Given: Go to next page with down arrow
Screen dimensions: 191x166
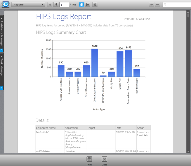Looking at the screenshot, I should click(x=56, y=5).
